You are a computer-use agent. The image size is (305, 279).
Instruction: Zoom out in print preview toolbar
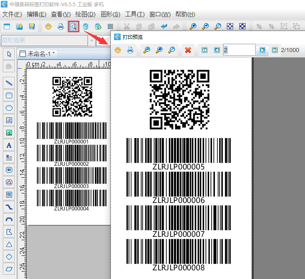(146, 50)
